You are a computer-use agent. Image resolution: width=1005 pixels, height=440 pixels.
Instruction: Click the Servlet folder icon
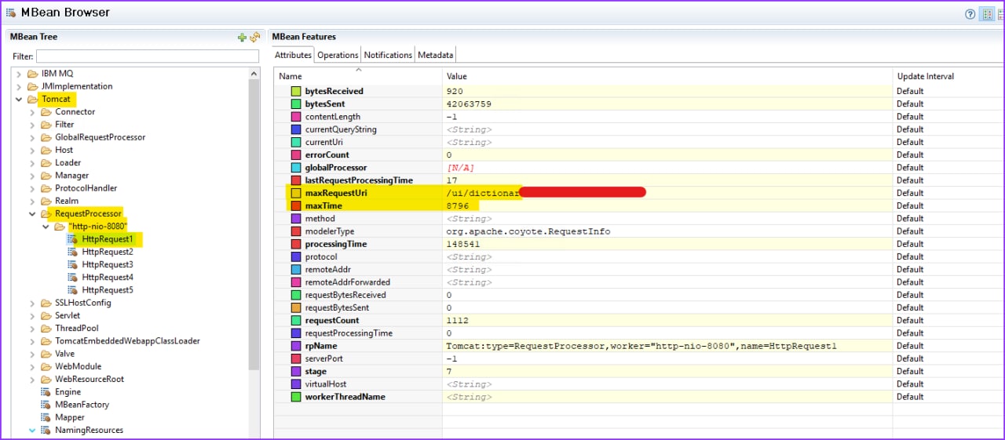click(46, 315)
